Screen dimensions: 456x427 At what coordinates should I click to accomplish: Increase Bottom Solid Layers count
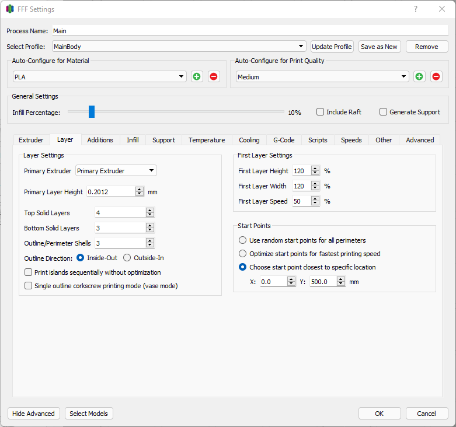click(x=150, y=225)
